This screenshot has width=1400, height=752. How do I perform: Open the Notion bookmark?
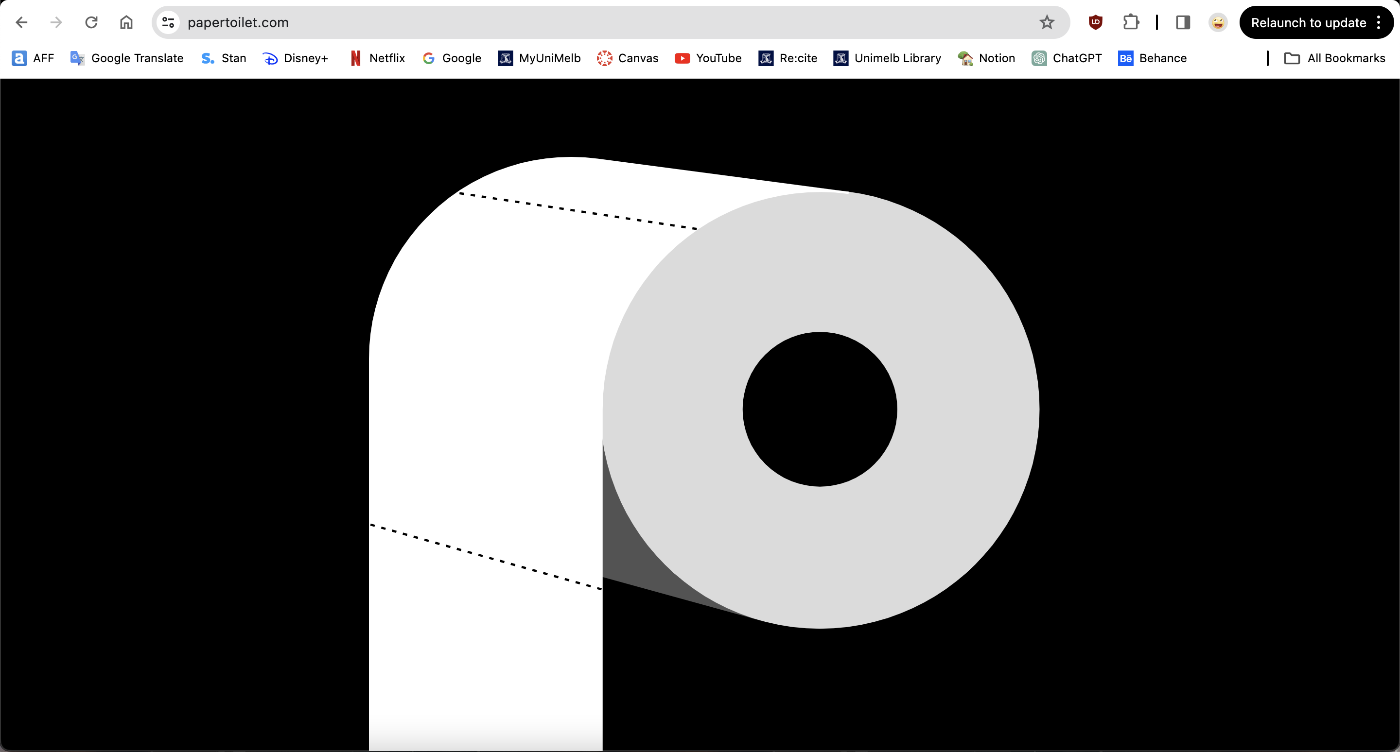click(x=986, y=58)
